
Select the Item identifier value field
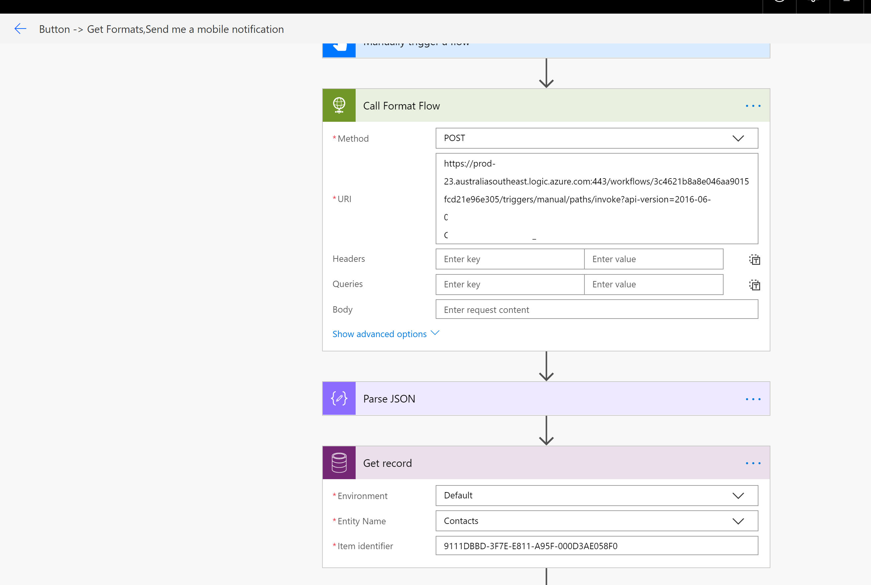tap(596, 546)
